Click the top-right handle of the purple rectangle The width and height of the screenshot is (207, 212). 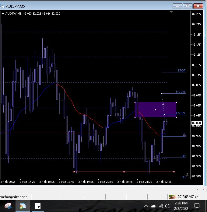[x=176, y=102]
